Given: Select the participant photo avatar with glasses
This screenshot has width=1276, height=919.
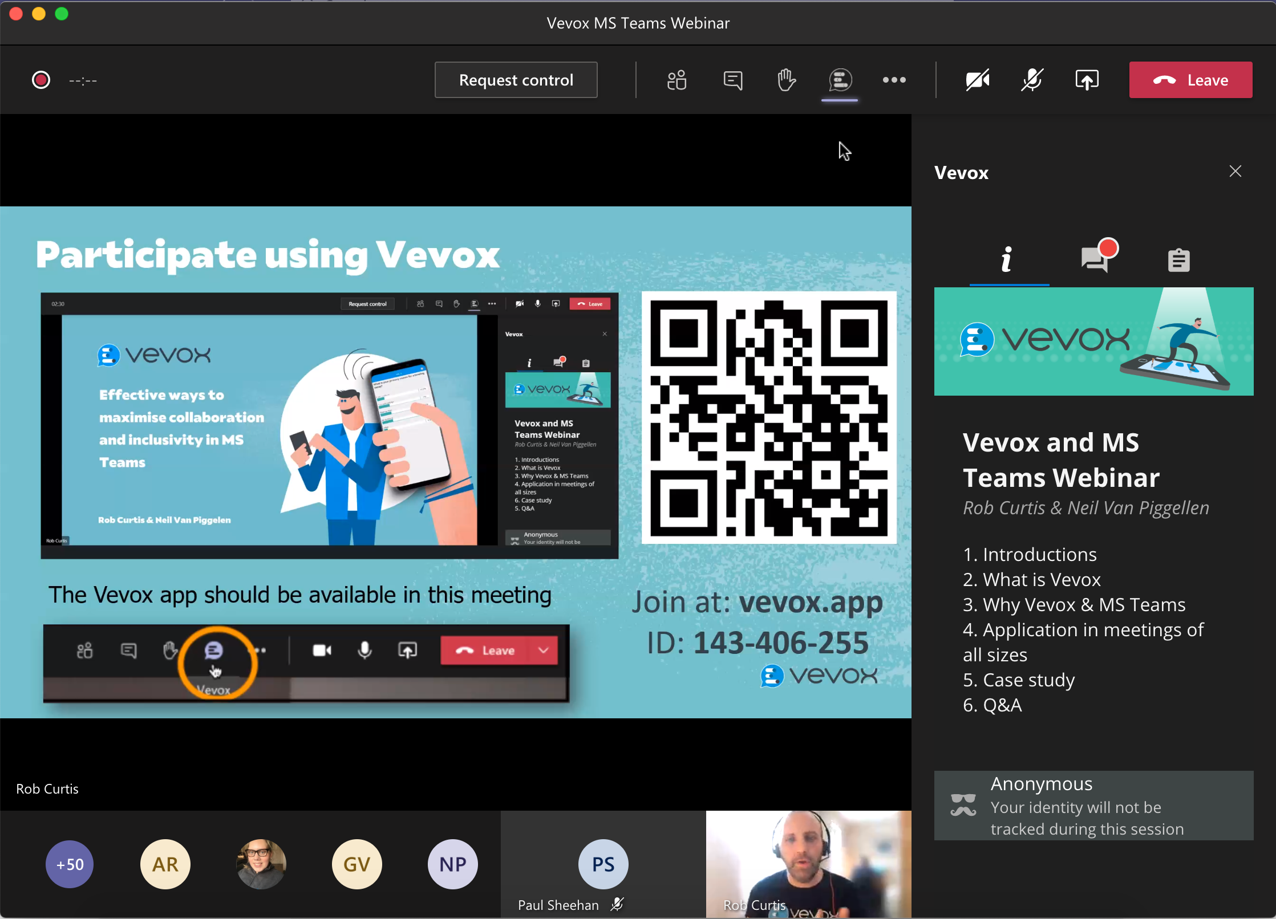Looking at the screenshot, I should click(x=261, y=864).
